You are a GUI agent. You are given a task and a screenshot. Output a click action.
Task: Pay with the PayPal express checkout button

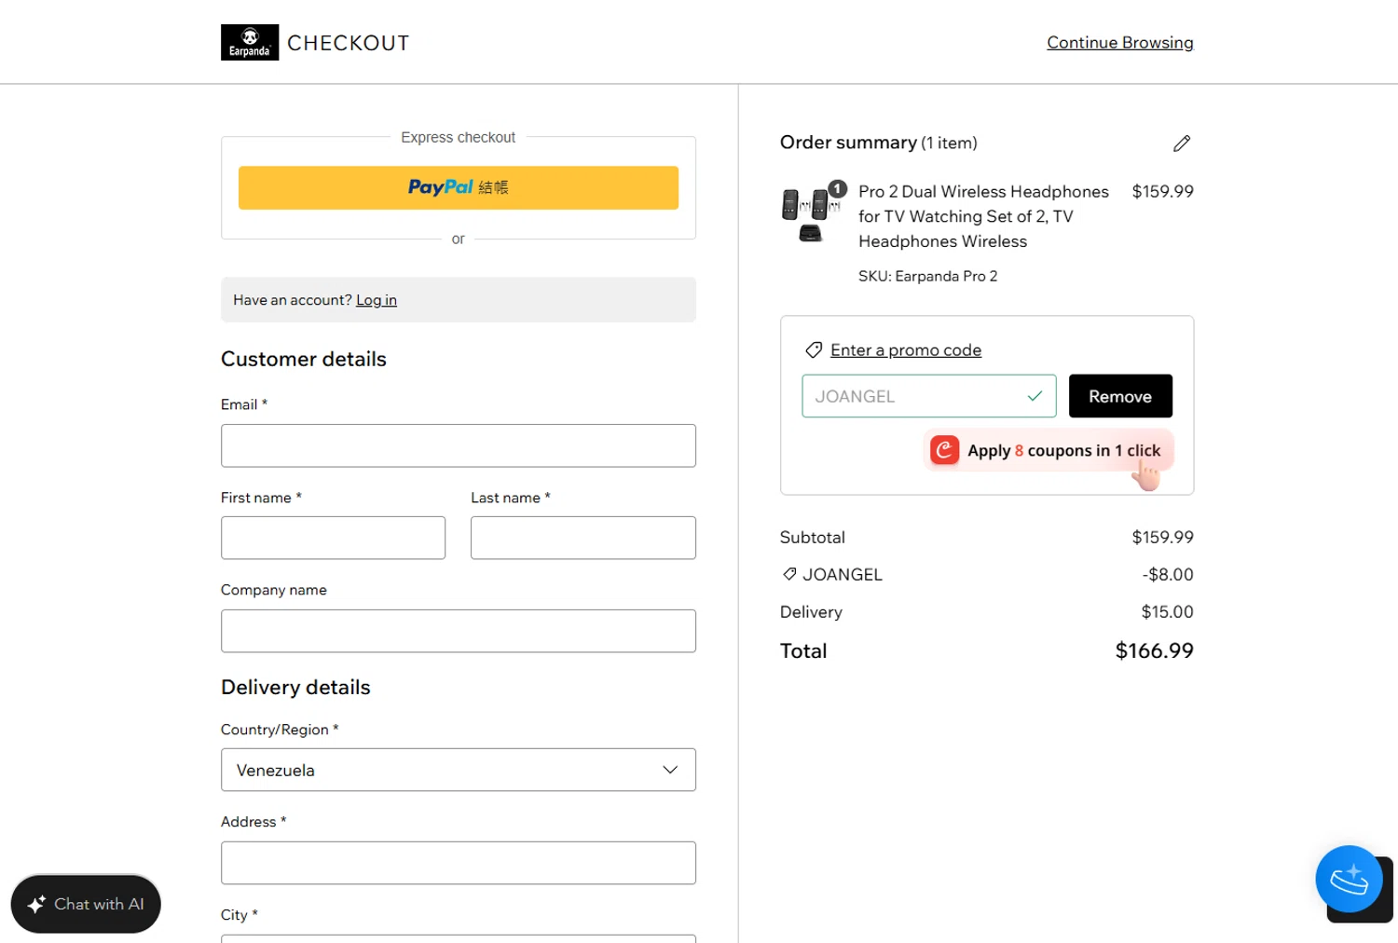click(x=459, y=187)
